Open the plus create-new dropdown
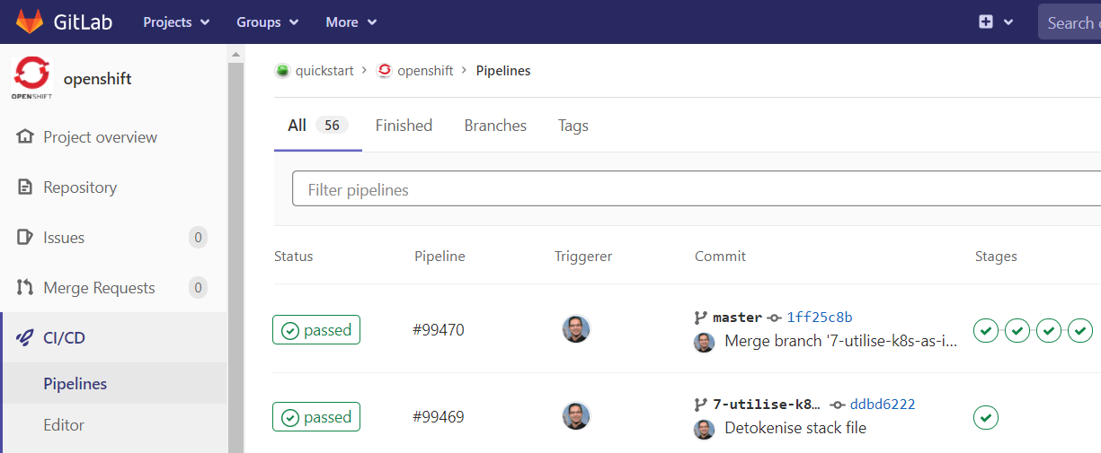 (x=995, y=22)
